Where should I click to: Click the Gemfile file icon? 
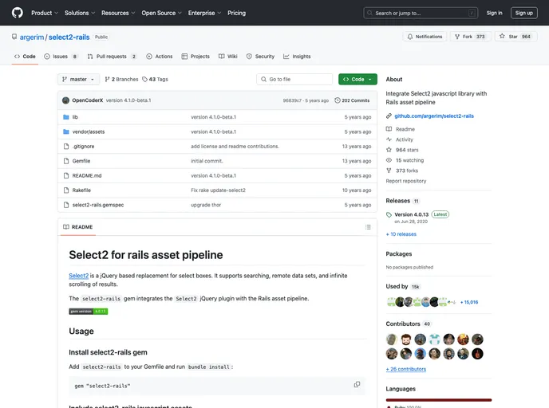tap(65, 161)
